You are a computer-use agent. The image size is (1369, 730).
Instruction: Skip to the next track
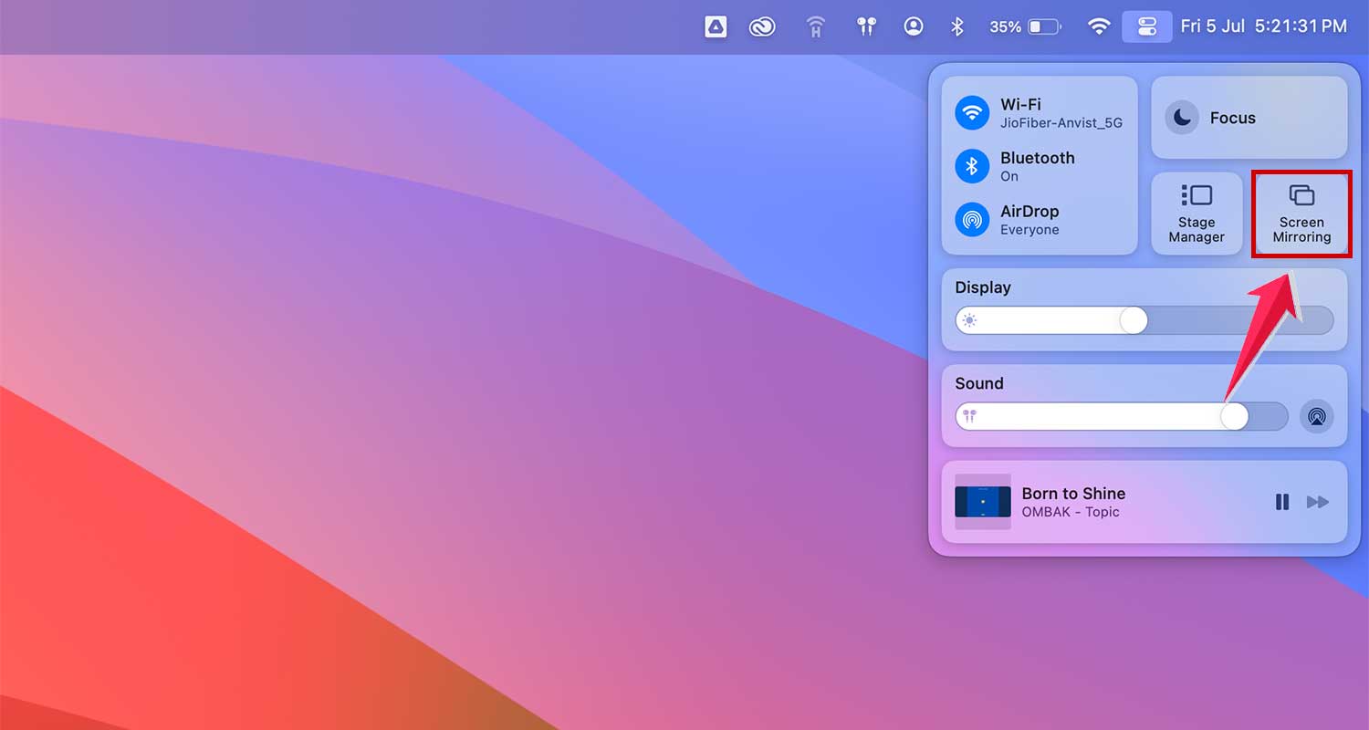tap(1318, 501)
